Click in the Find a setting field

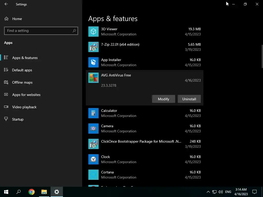pos(41,31)
